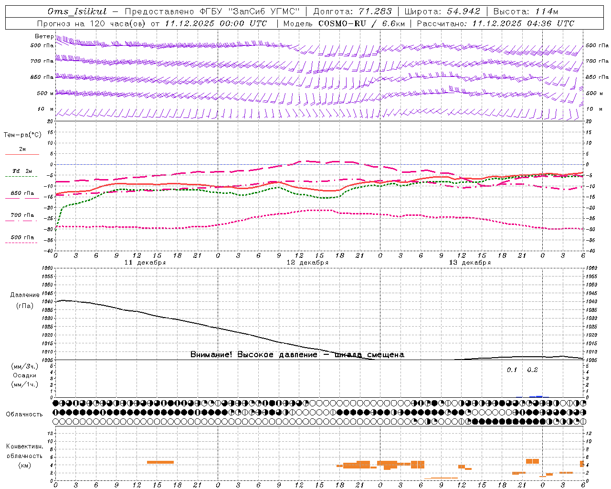This screenshot has width=611, height=489.
Task: Click the station name Oms_Isilkul
Action: (x=77, y=11)
